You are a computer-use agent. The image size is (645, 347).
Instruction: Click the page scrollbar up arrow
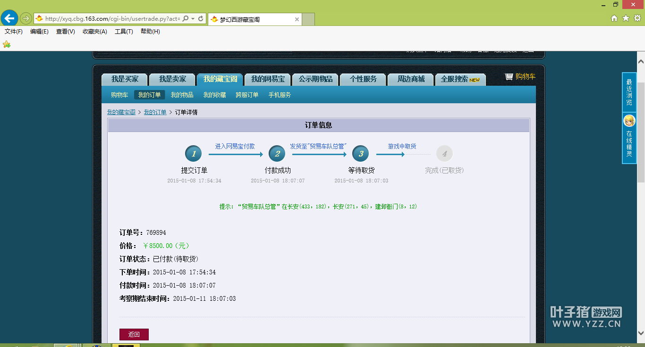(x=641, y=62)
